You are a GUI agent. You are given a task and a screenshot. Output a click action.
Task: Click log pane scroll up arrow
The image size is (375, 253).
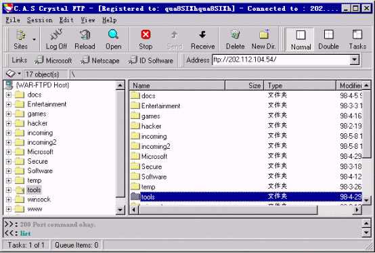pyautogui.click(x=367, y=224)
